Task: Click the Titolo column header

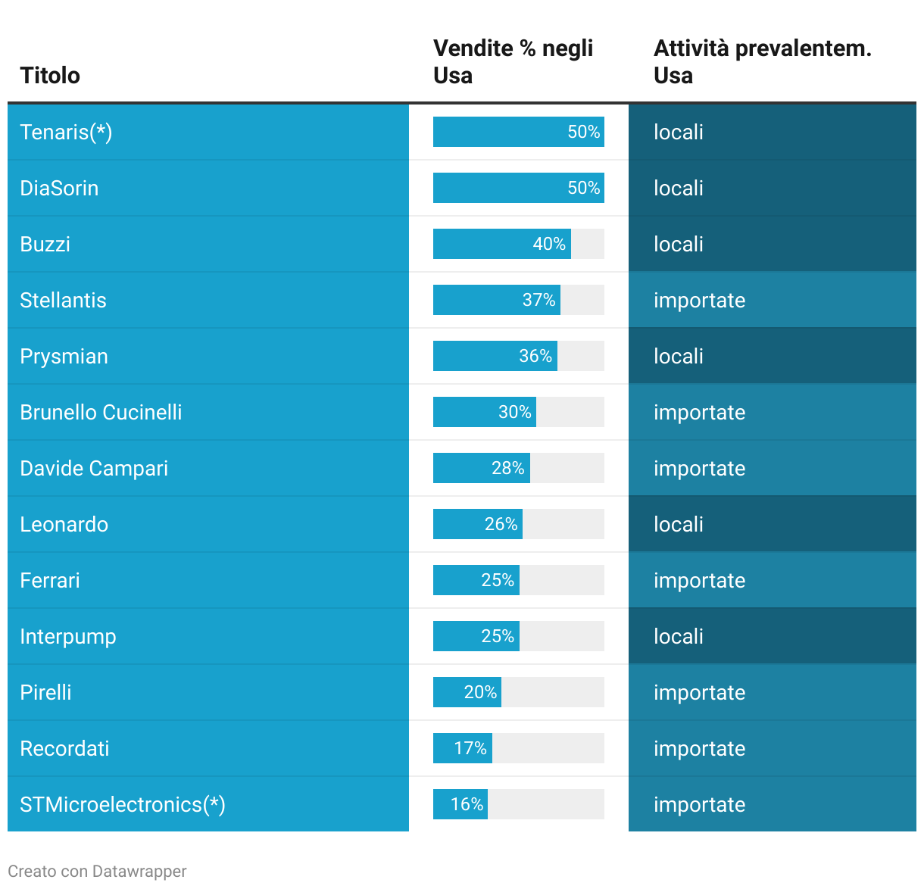Action: point(50,76)
